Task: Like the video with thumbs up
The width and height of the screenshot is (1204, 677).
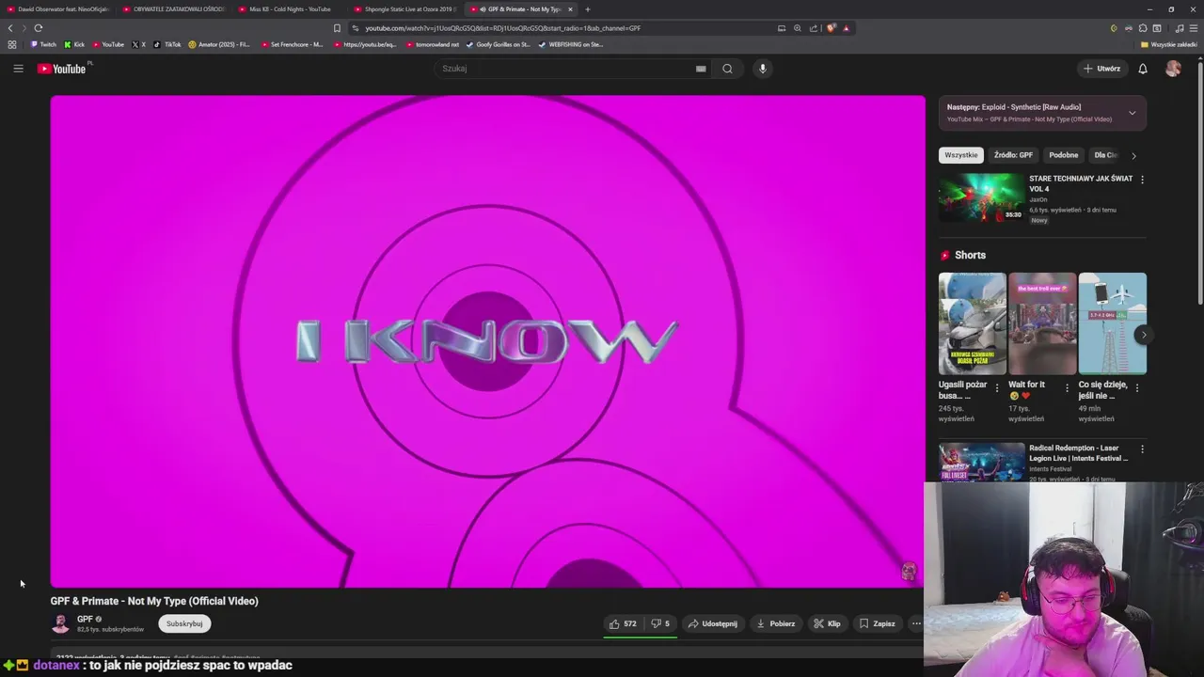Action: coord(623,623)
